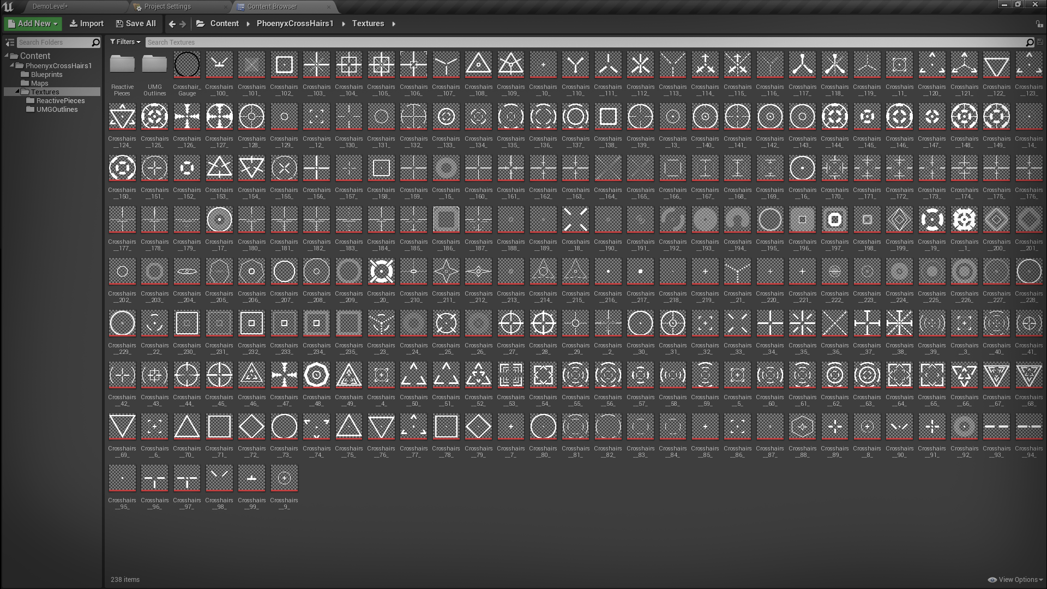The height and width of the screenshot is (589, 1047).
Task: Click the Import button
Action: (x=86, y=23)
